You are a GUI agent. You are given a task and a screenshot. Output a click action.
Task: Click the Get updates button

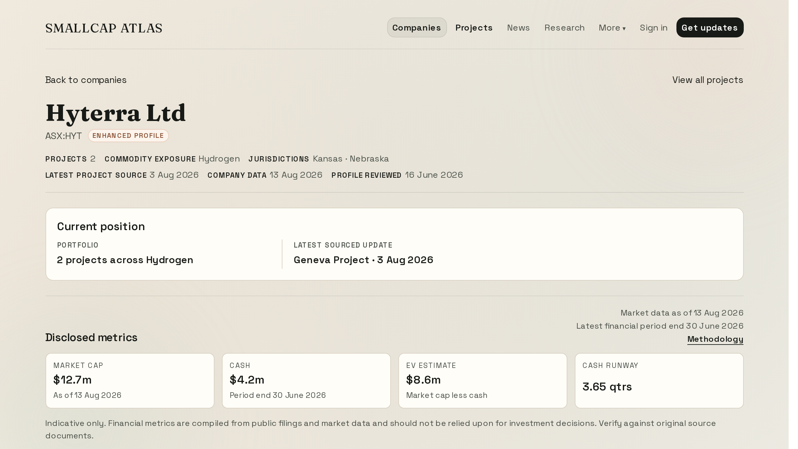710,27
